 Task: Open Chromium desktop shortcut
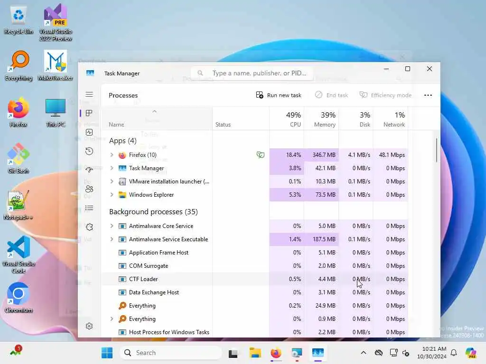click(19, 298)
